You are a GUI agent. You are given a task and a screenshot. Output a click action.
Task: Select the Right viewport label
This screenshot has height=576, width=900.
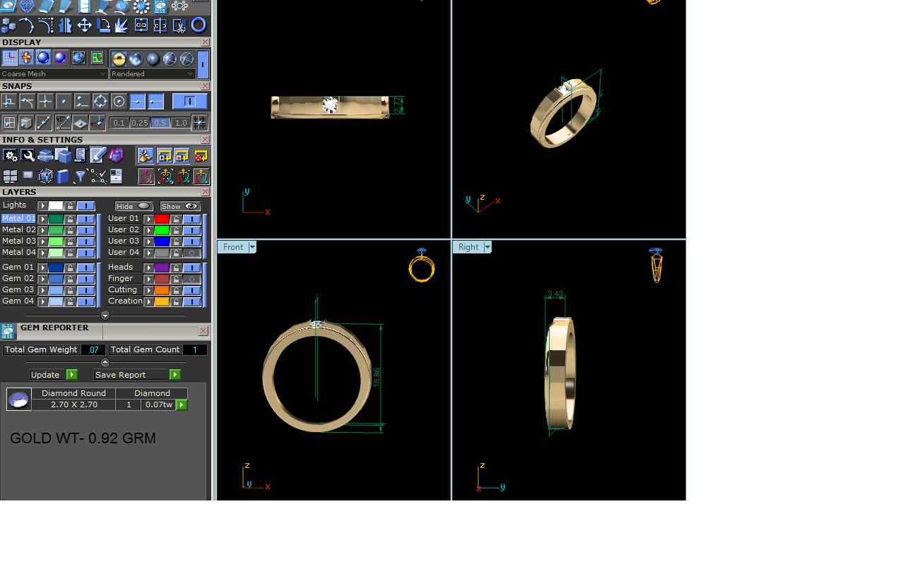(468, 247)
